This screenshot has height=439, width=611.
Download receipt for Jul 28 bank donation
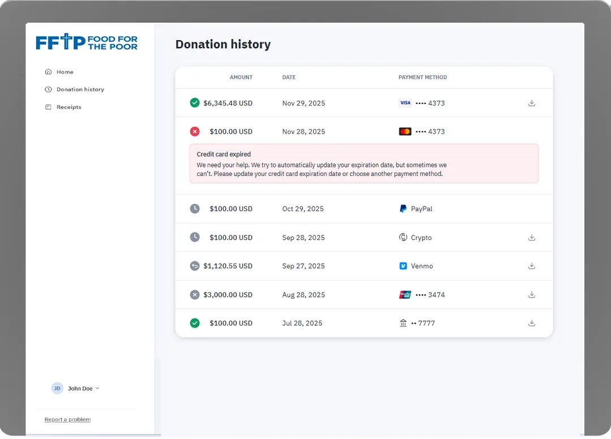pos(531,323)
